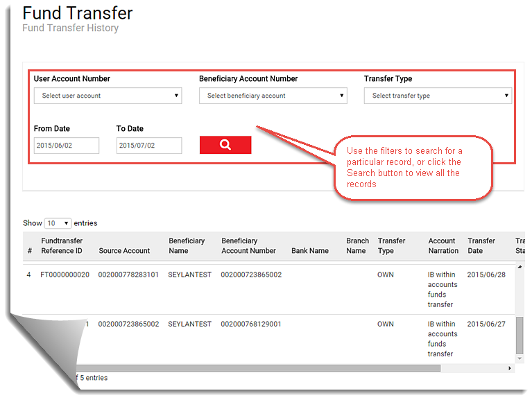Change the Show entries count dropdown
532x400 pixels.
[x=58, y=223]
